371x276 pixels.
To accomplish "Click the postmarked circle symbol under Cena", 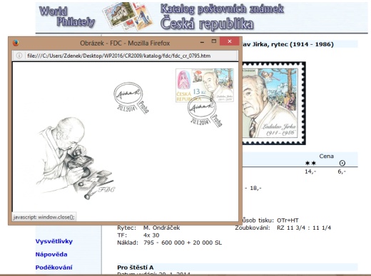I will pos(342,163).
